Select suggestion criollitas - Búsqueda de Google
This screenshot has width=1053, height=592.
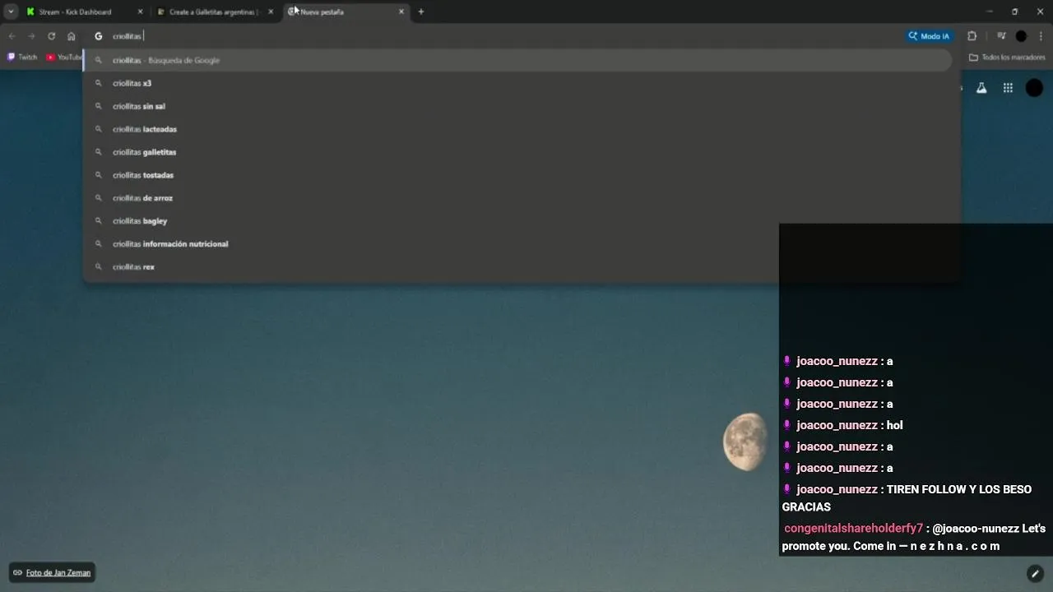[518, 60]
